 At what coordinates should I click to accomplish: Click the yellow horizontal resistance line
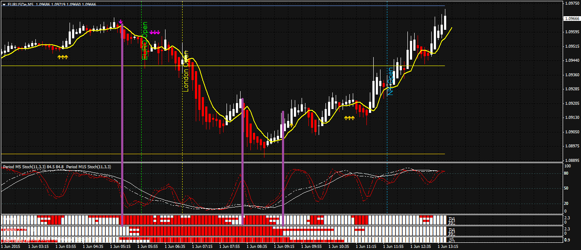[x=299, y=66]
